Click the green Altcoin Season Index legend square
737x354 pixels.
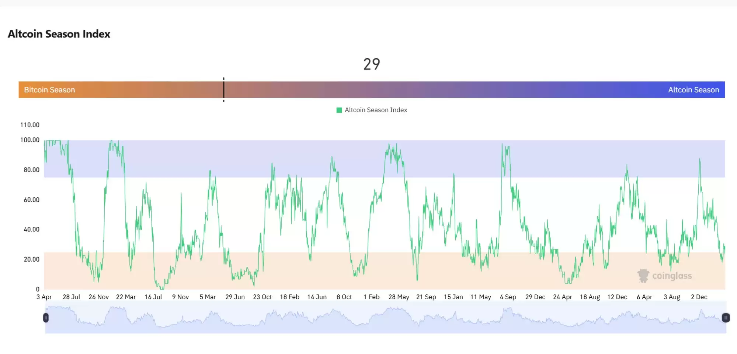click(339, 110)
